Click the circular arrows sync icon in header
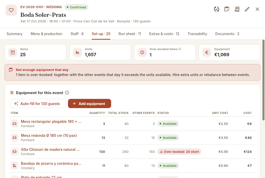 [x=217, y=9]
